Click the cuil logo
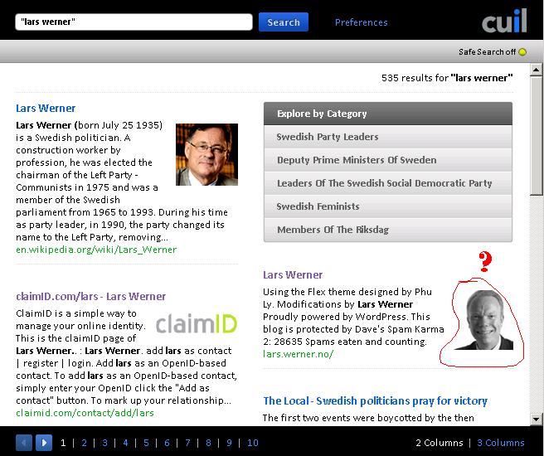 (x=504, y=22)
